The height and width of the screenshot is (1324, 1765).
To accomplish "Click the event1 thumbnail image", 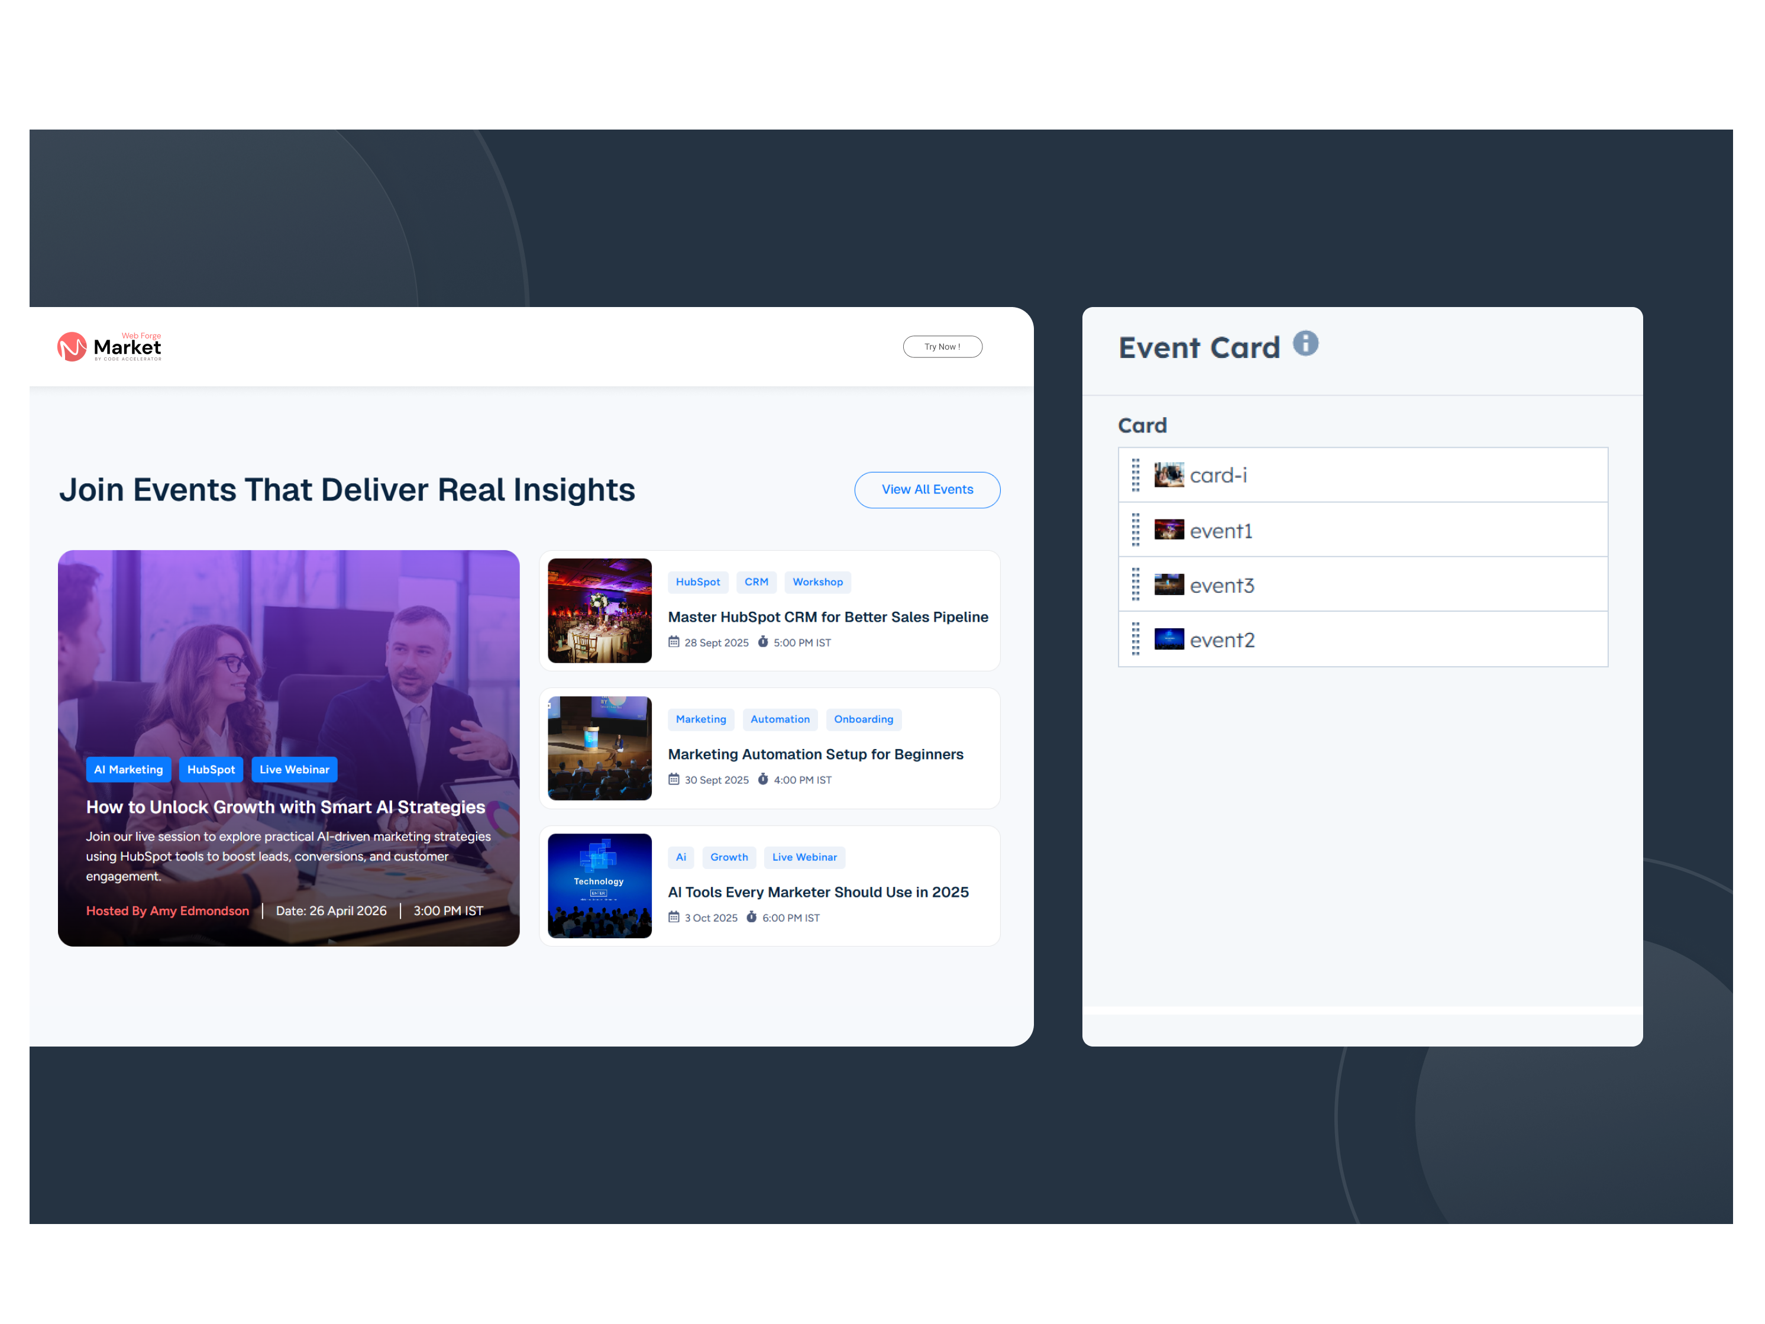I will pos(1169,530).
